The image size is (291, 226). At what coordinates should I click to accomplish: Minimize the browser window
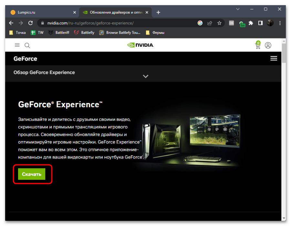coord(252,9)
